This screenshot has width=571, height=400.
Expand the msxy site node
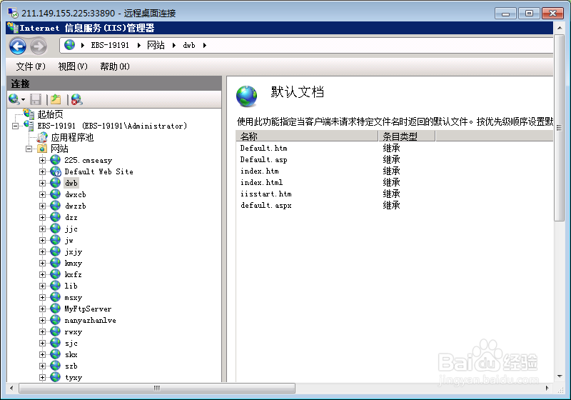click(x=42, y=297)
